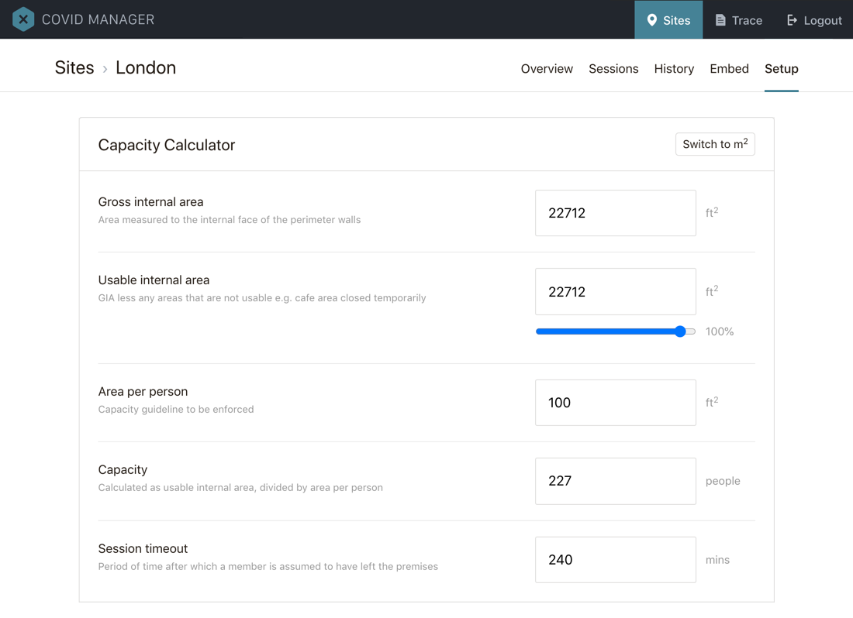Viewport: 853px width, 618px height.
Task: Click the usable area percentage slider handle
Action: point(680,331)
